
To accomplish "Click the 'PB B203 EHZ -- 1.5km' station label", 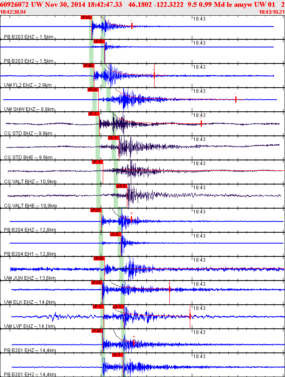I will click(28, 37).
